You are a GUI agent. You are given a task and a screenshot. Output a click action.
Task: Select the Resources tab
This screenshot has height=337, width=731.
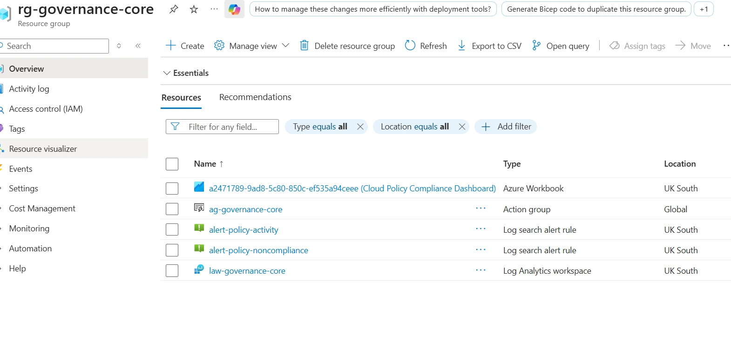pyautogui.click(x=181, y=98)
